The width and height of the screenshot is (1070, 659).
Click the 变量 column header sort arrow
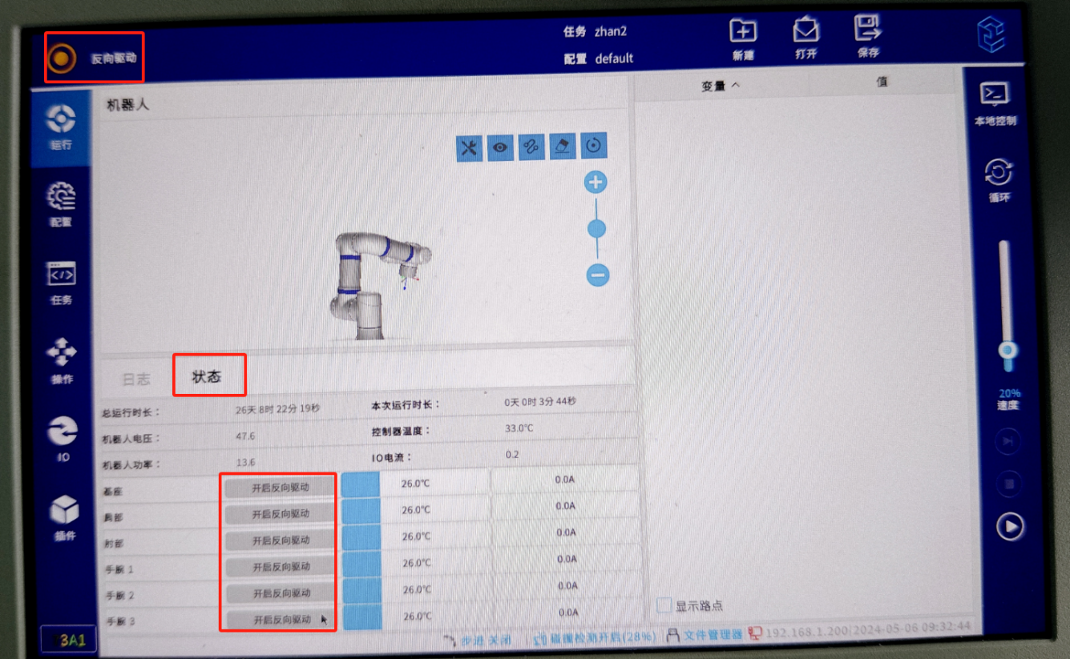(736, 86)
